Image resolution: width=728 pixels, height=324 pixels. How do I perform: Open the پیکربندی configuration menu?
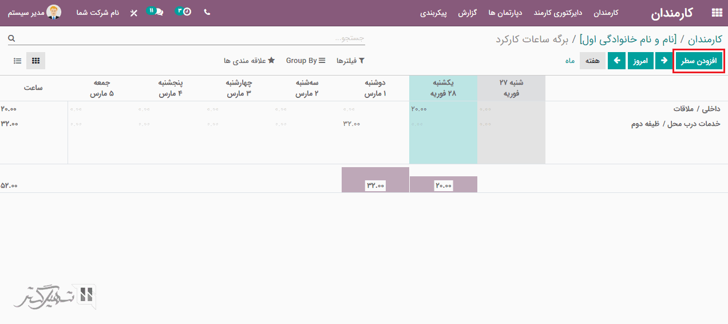(434, 13)
